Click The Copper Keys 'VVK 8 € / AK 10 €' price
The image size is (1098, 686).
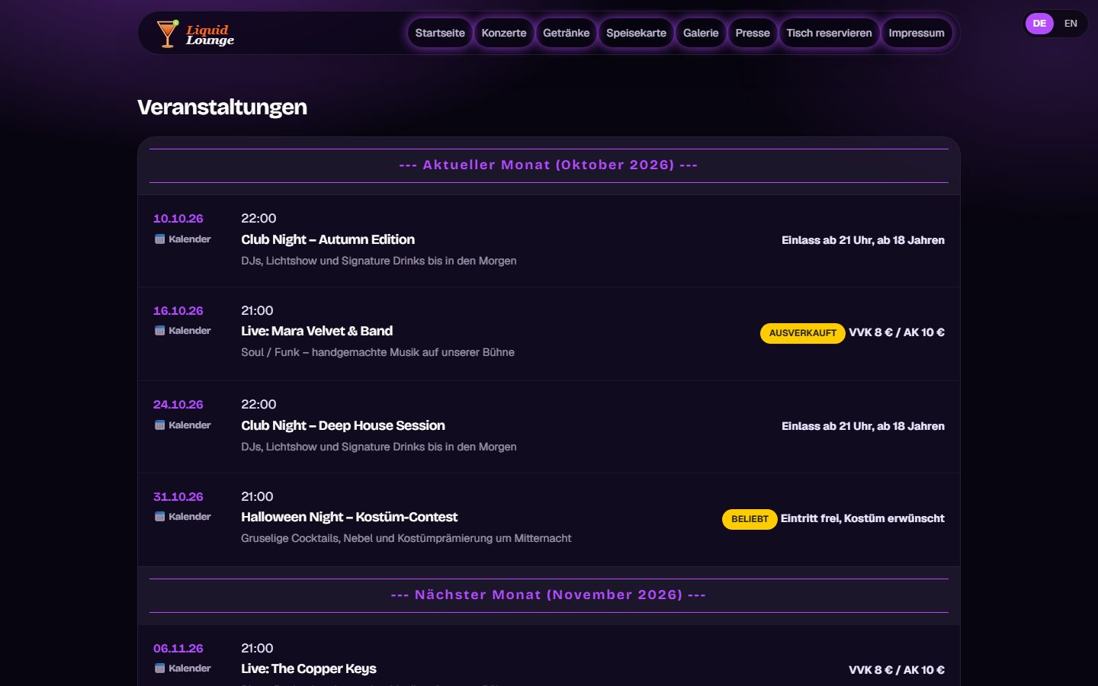[897, 670]
